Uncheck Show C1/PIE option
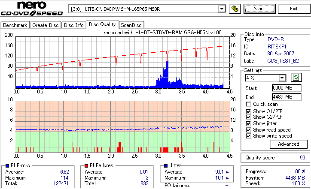Viewport: 311px width, 189px height. 248,111
